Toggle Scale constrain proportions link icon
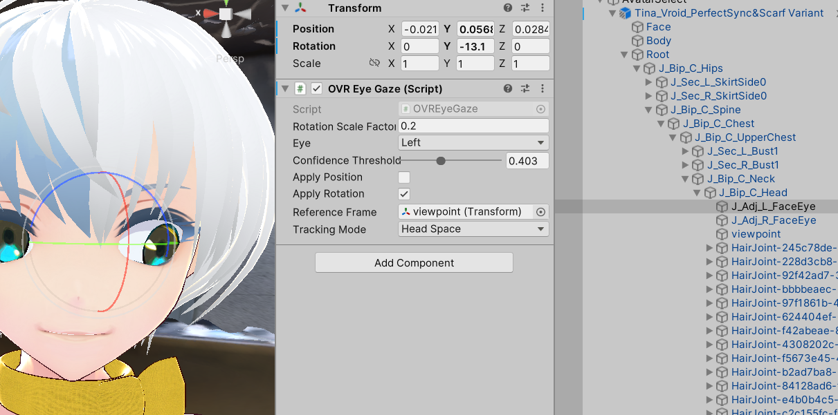This screenshot has height=415, width=838. (x=374, y=64)
